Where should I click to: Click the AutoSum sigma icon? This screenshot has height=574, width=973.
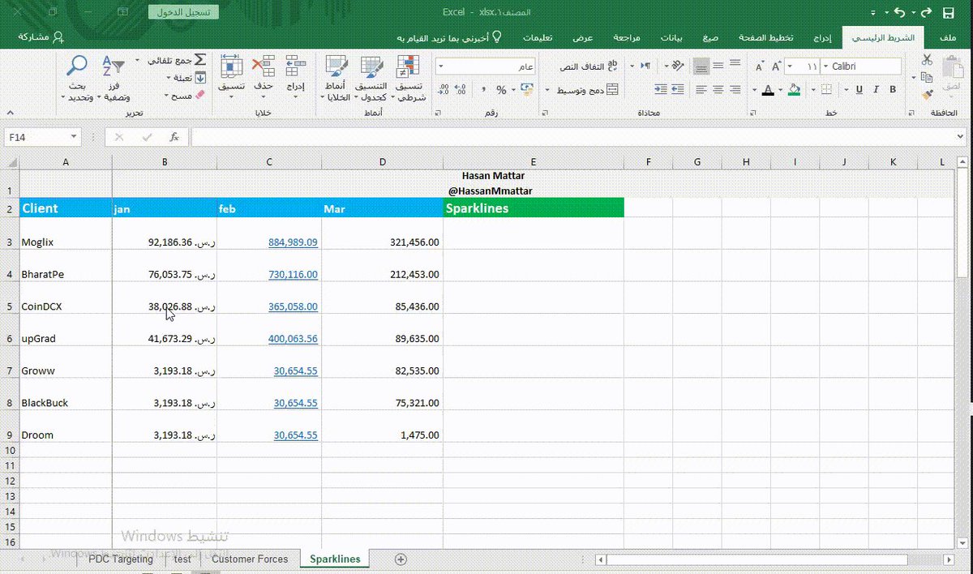200,60
